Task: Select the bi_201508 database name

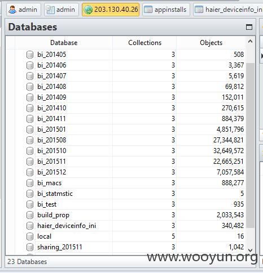Action: (x=52, y=140)
